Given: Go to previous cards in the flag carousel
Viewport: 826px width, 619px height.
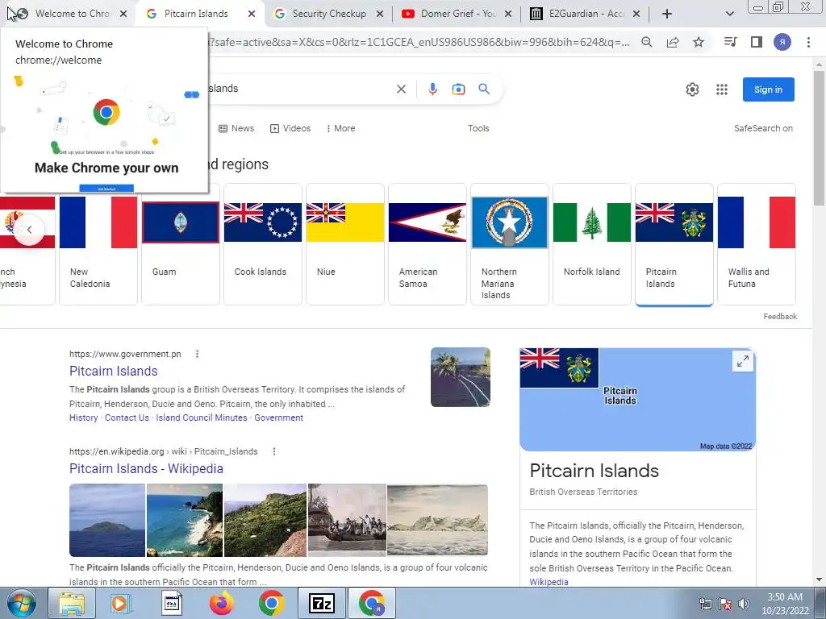Looking at the screenshot, I should (30, 230).
